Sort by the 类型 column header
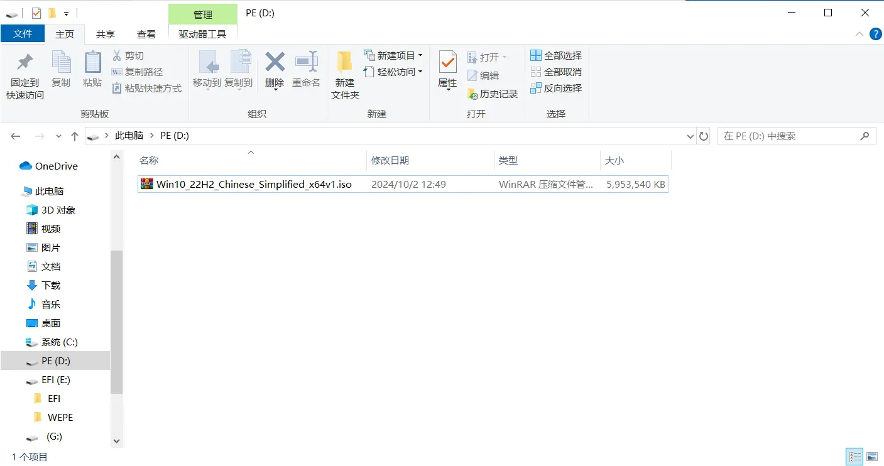This screenshot has width=884, height=466. (x=547, y=161)
